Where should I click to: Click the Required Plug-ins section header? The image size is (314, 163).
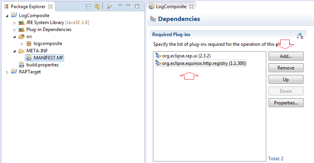[x=171, y=35]
